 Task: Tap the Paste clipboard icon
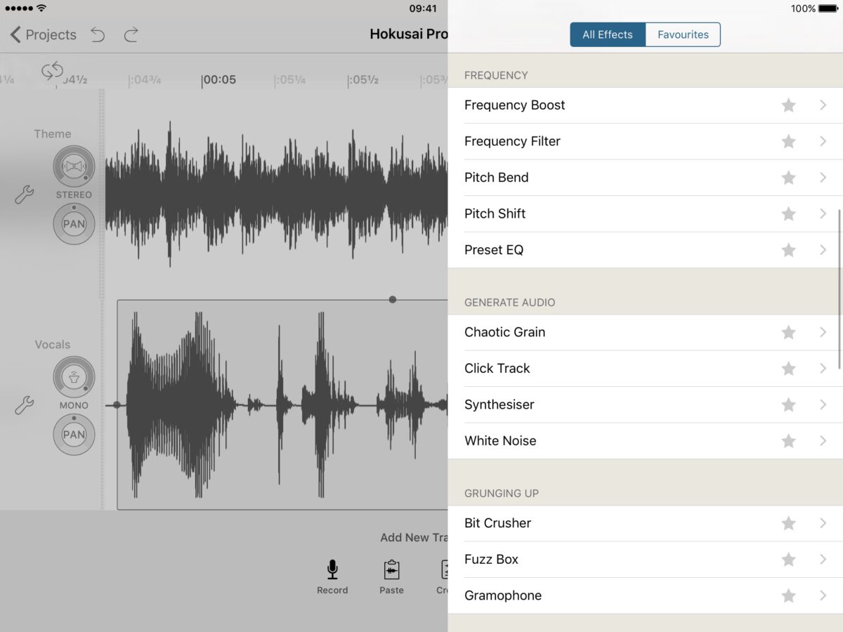391,570
